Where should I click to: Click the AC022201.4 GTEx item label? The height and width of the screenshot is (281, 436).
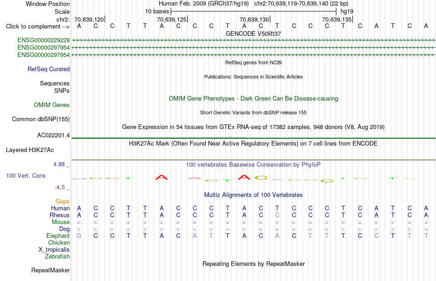click(53, 135)
